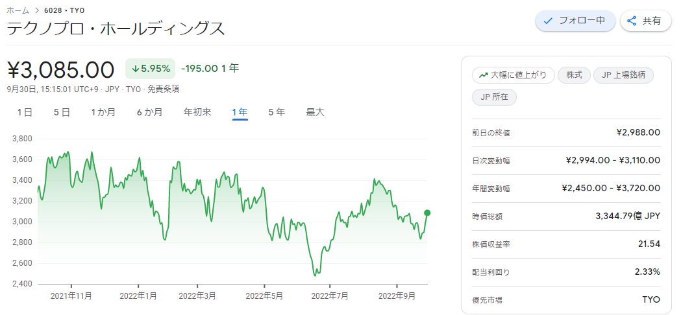Image resolution: width=681 pixels, height=315 pixels.
Task: Click the 5.95% down-change badge
Action: 150,69
